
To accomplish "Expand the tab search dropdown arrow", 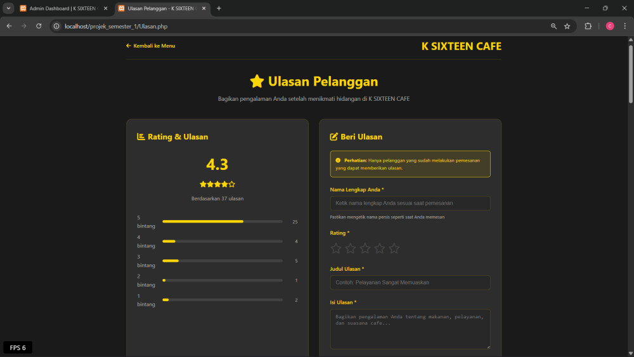I will [x=9, y=8].
